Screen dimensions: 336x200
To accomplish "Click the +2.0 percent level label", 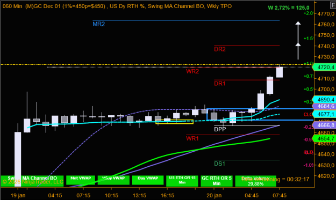I will [309, 13].
